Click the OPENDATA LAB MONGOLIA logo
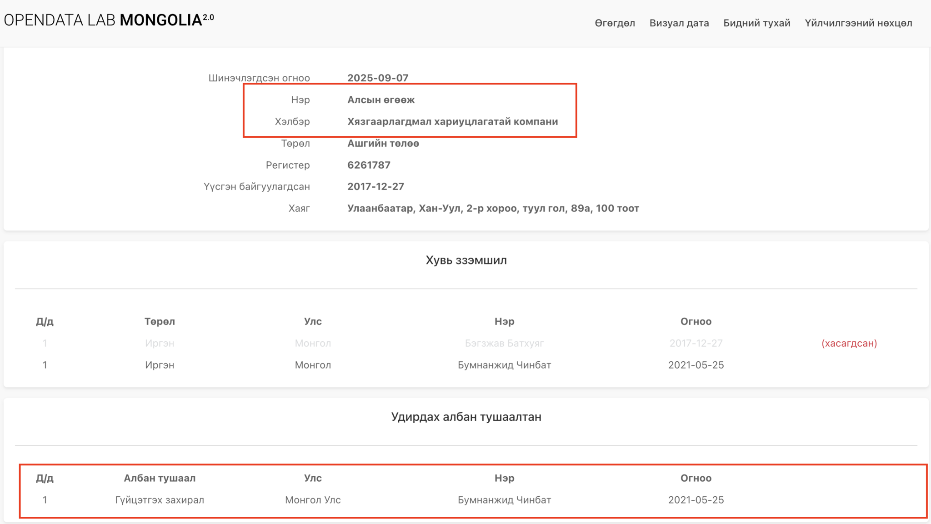Screen dimensions: 931x524 109,20
